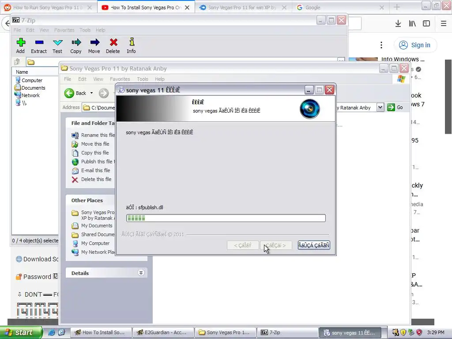452x339 pixels.
Task: Open the Favorites menu in 7-Zip
Action: click(64, 30)
